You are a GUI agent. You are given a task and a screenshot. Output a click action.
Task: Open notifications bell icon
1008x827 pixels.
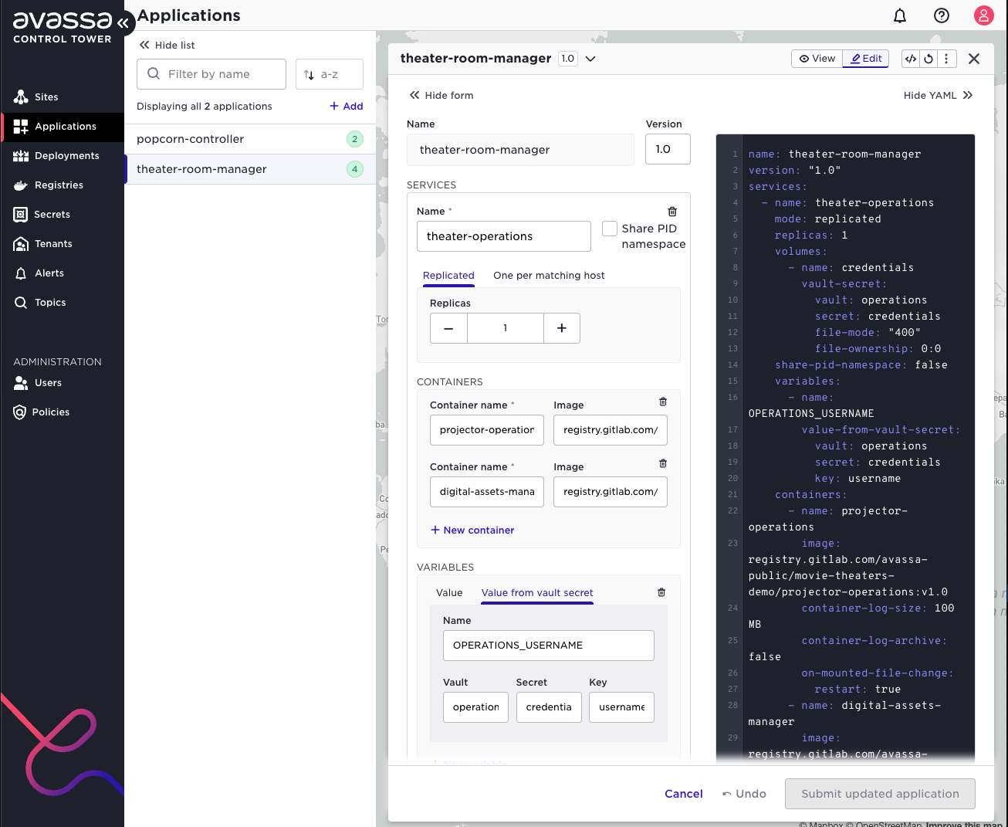pos(900,15)
